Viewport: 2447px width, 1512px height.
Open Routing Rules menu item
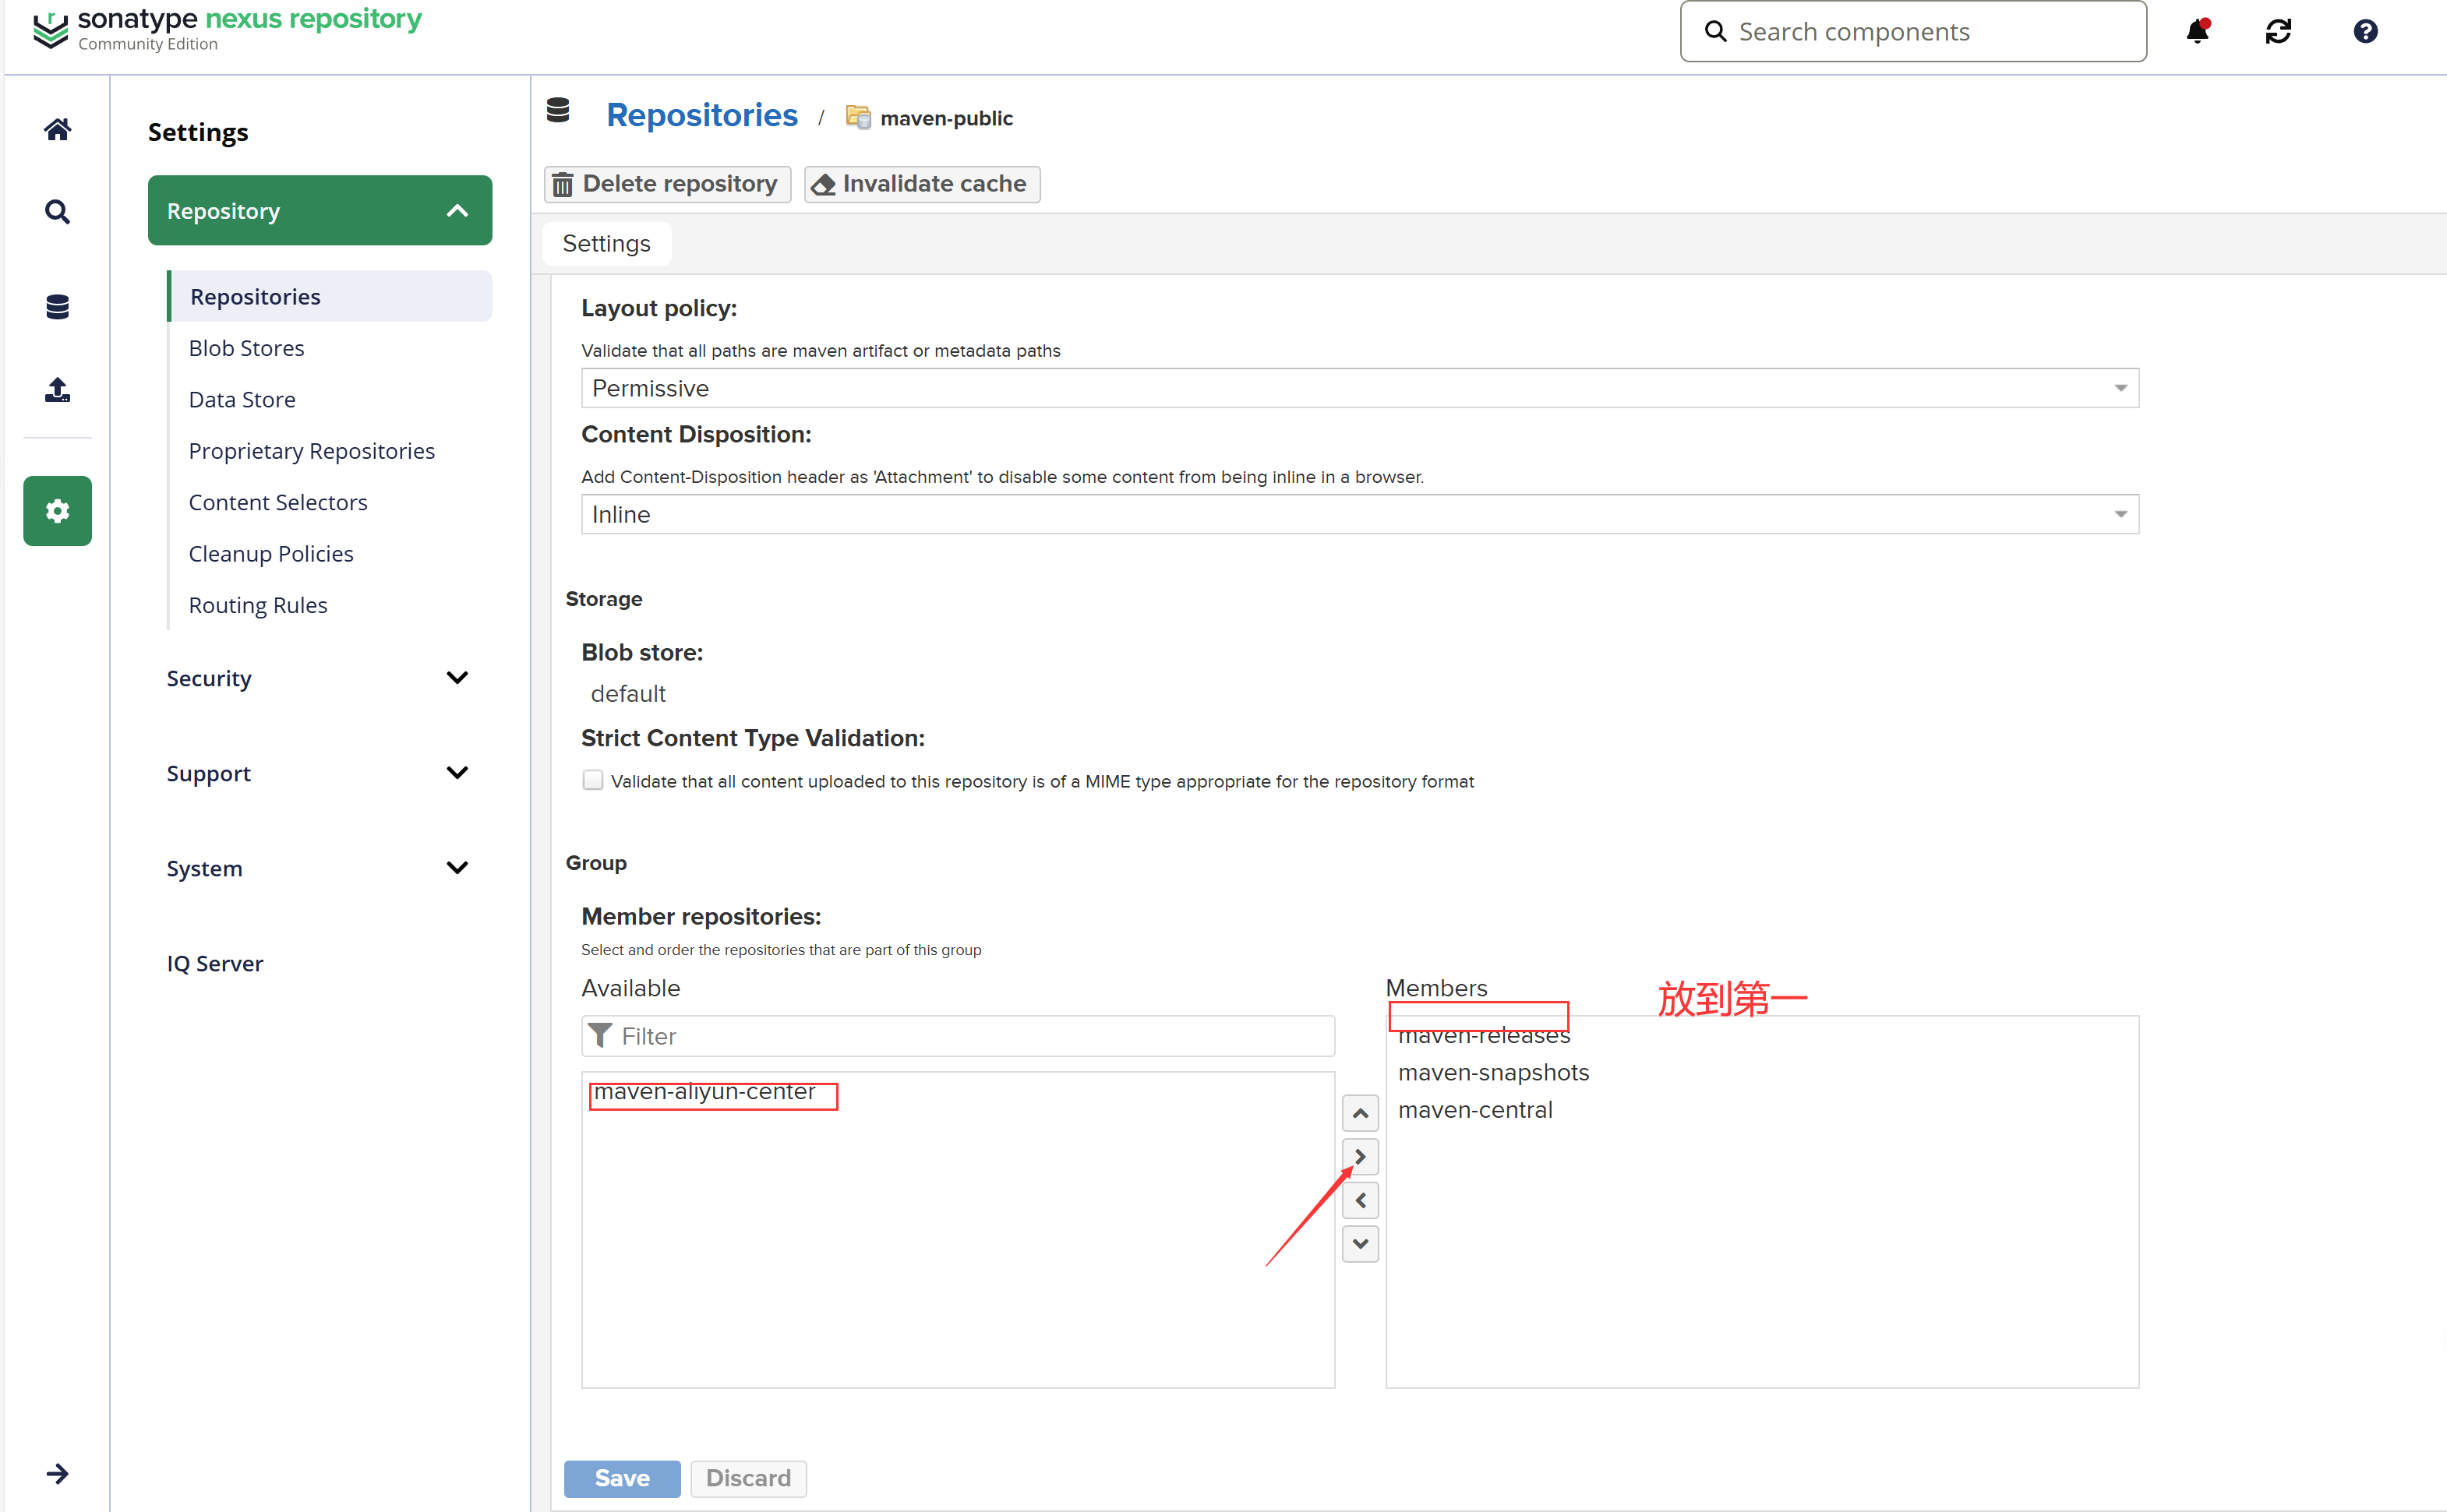(x=257, y=605)
